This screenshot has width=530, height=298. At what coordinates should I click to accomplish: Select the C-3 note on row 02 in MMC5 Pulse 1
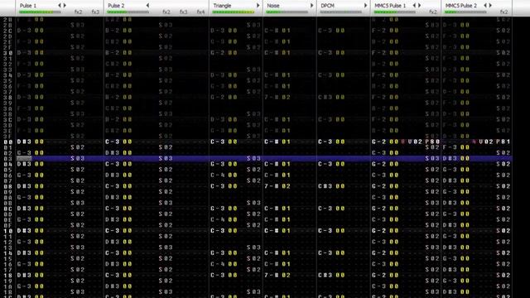tap(379, 153)
